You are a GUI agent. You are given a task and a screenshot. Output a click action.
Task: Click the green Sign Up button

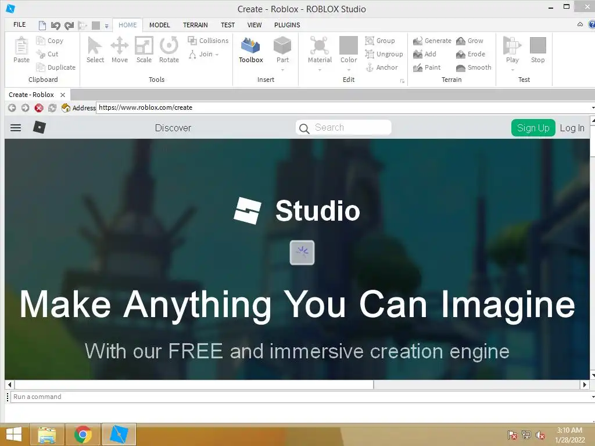pyautogui.click(x=533, y=128)
